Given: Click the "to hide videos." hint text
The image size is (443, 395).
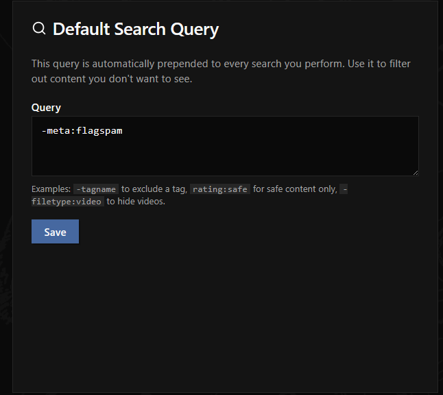Looking at the screenshot, I should click(136, 202).
